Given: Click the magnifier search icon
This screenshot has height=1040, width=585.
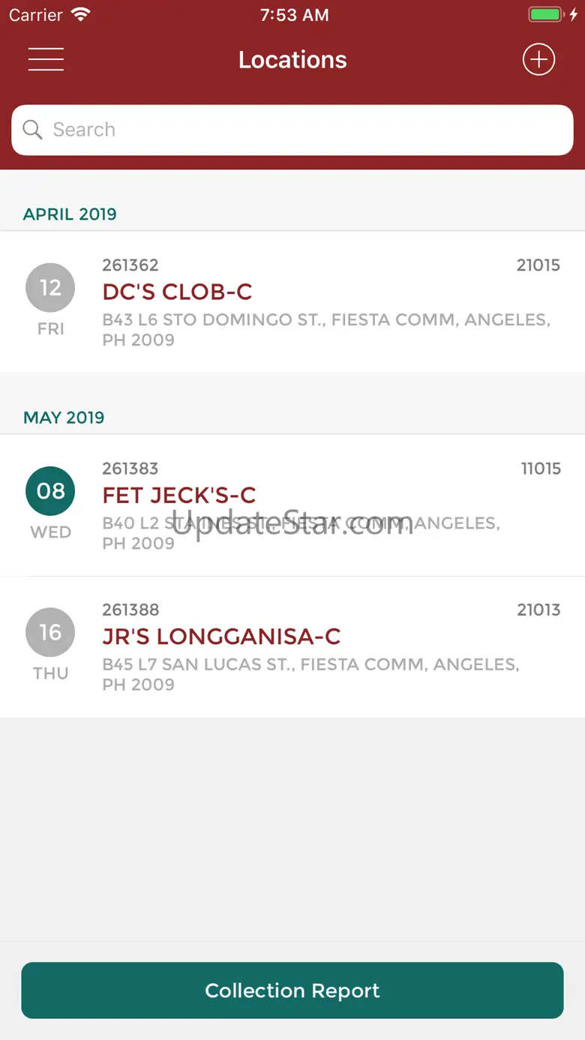Looking at the screenshot, I should 32,130.
